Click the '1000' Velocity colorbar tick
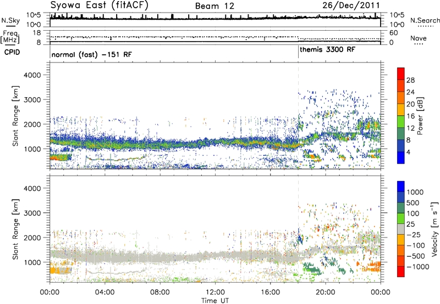 (415, 192)
